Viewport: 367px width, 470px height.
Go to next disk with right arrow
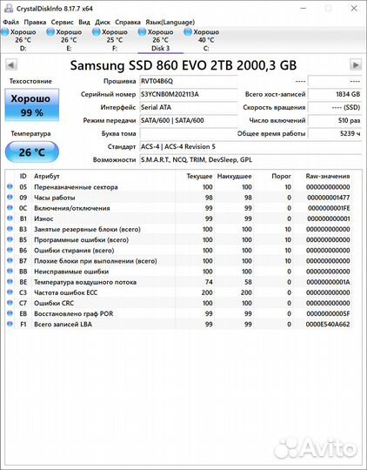(356, 64)
